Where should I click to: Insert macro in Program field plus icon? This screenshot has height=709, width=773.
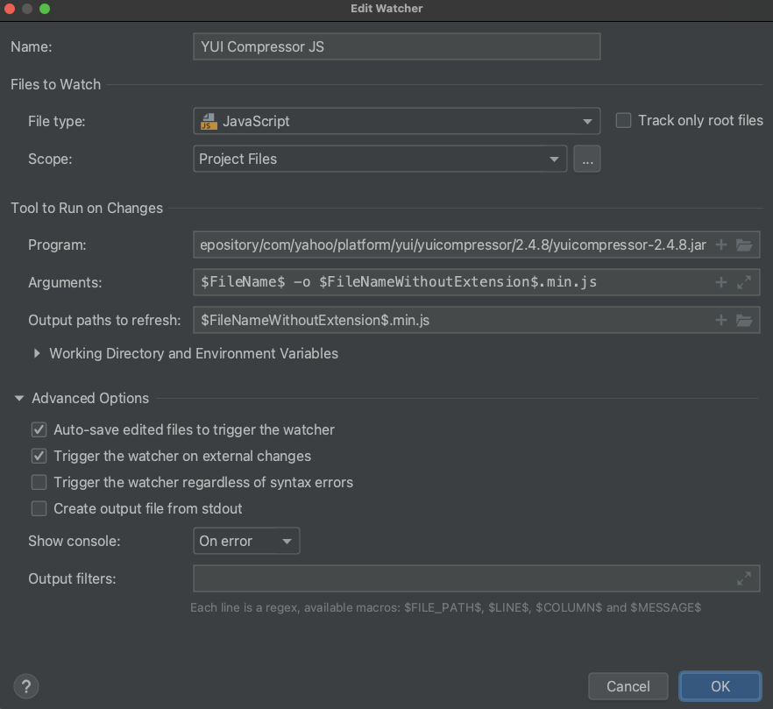[x=720, y=245]
